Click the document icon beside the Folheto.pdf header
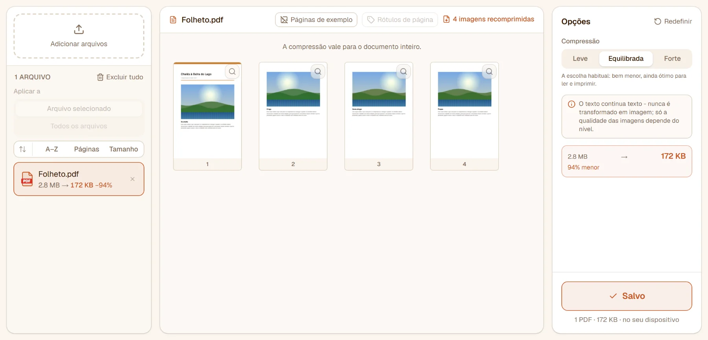 [x=173, y=20]
